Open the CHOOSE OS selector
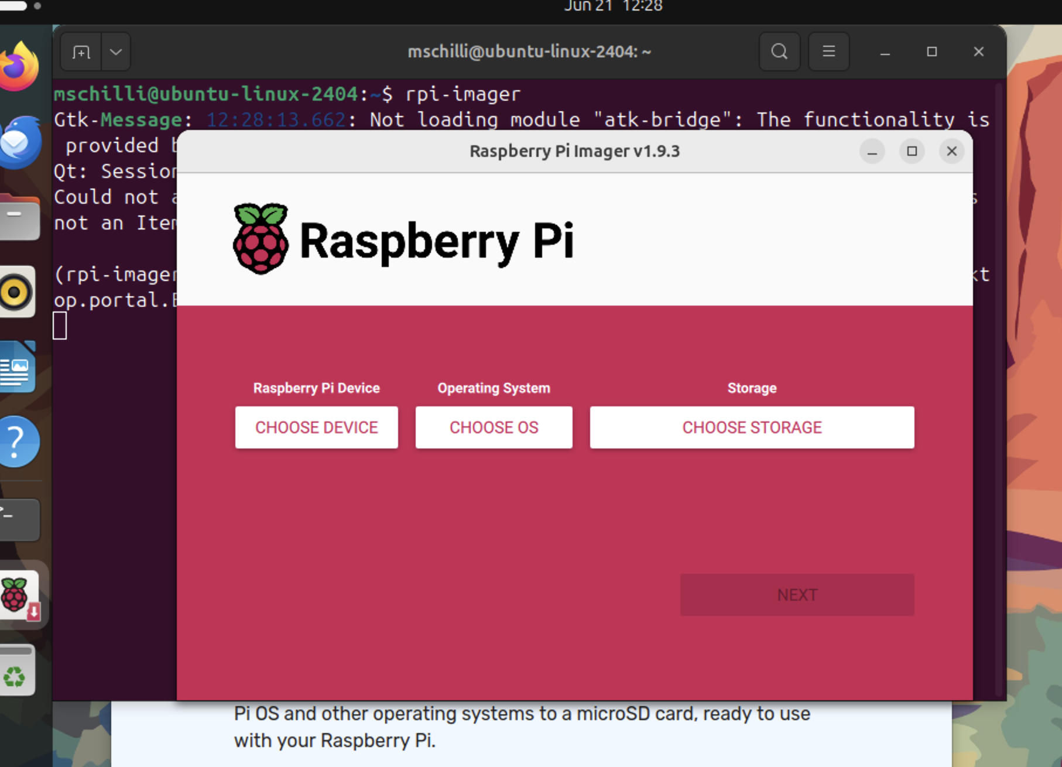This screenshot has width=1062, height=767. coord(494,427)
